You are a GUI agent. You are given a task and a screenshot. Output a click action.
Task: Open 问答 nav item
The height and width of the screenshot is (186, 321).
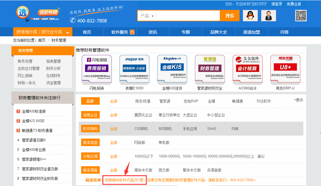(284, 32)
